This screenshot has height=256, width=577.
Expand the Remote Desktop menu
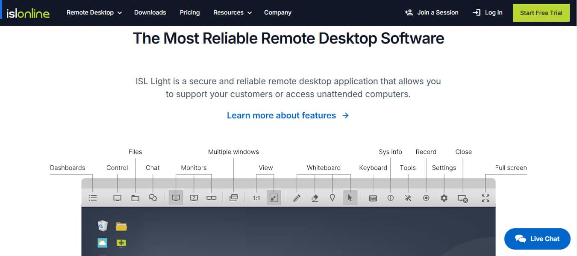pyautogui.click(x=94, y=12)
